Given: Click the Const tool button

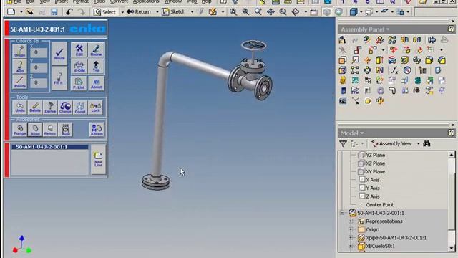Looking at the screenshot, I should point(80,107).
